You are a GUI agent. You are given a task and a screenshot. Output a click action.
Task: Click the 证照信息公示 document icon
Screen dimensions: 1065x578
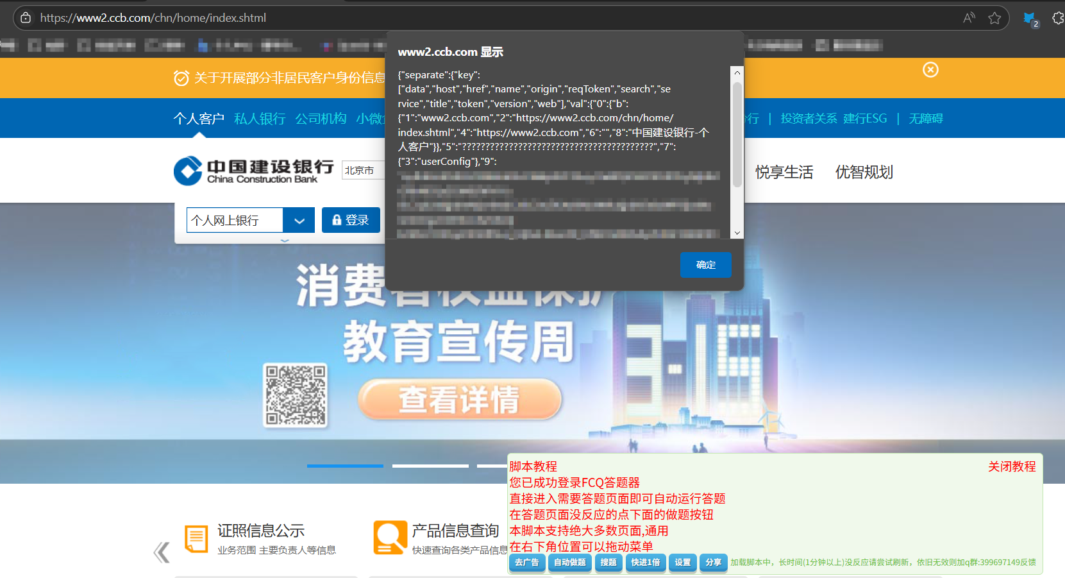point(196,538)
